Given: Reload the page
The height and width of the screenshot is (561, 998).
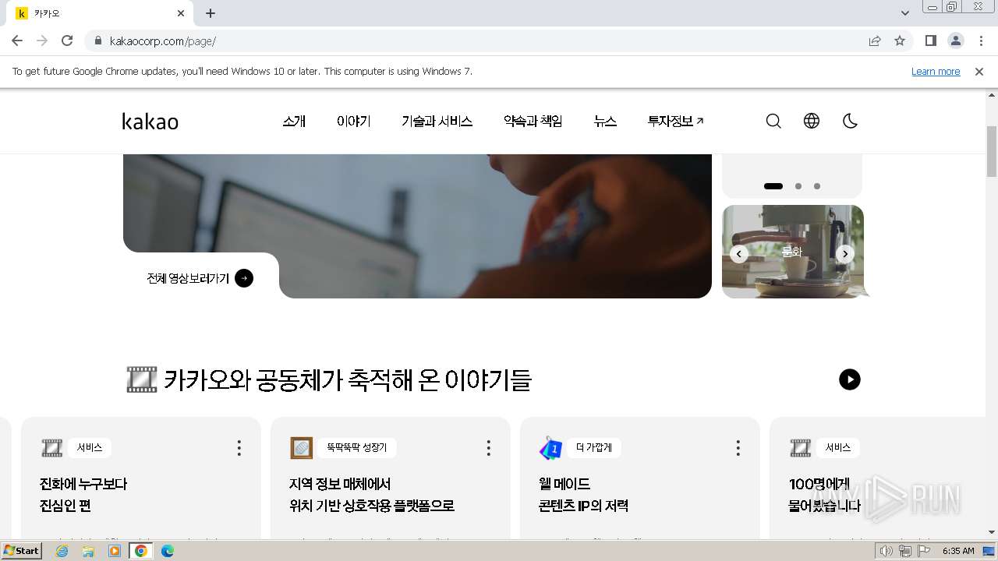Looking at the screenshot, I should click(67, 41).
